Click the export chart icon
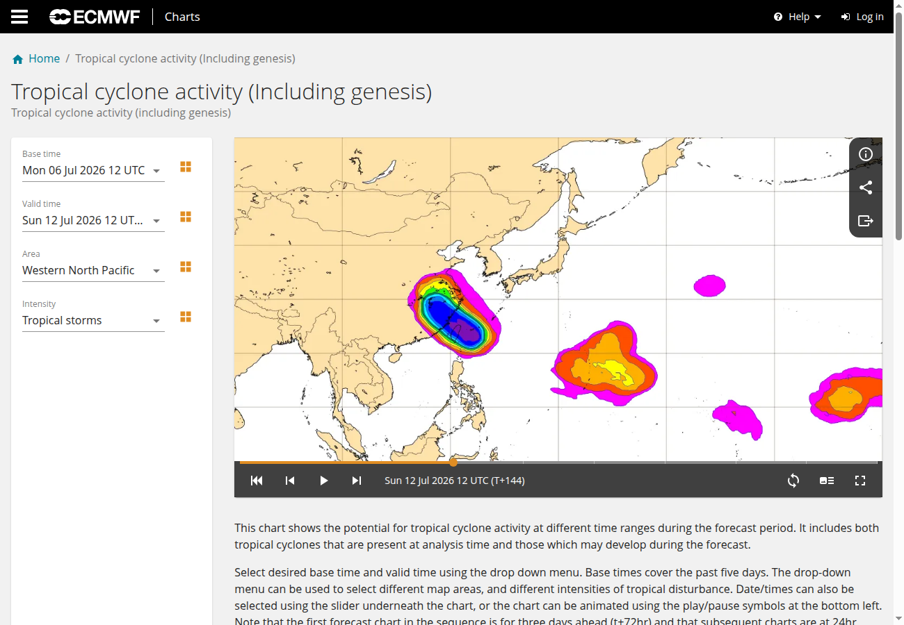The width and height of the screenshot is (904, 625). [866, 221]
